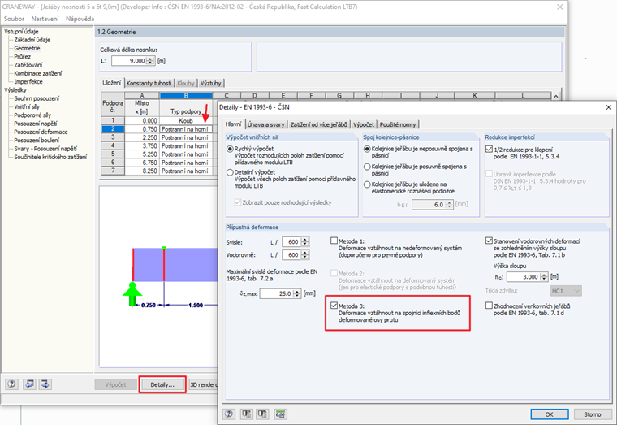Toggle horizontal deformation with column height checkbox
Viewport: 617px width, 425px height.
pos(489,241)
